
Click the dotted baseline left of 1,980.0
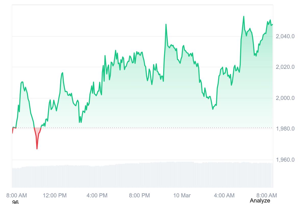153,127
